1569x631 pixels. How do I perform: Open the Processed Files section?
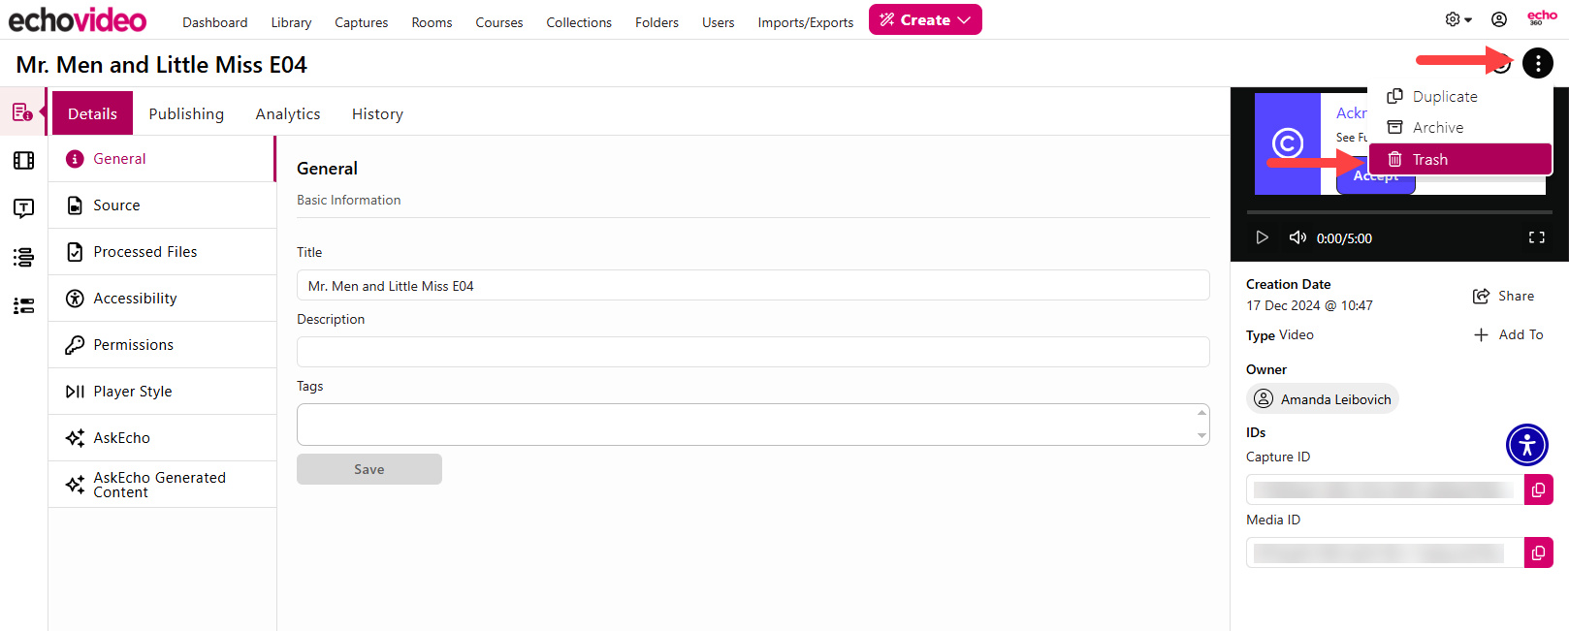(162, 252)
